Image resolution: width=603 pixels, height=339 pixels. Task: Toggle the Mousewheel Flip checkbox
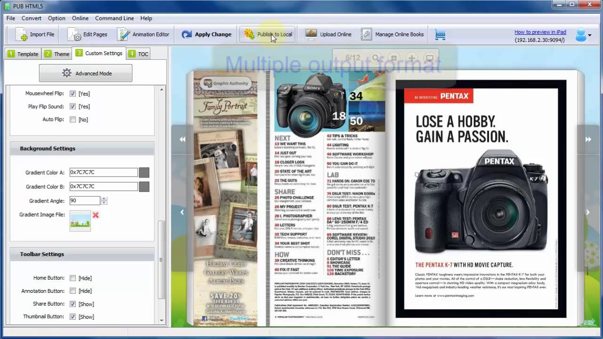tap(73, 93)
